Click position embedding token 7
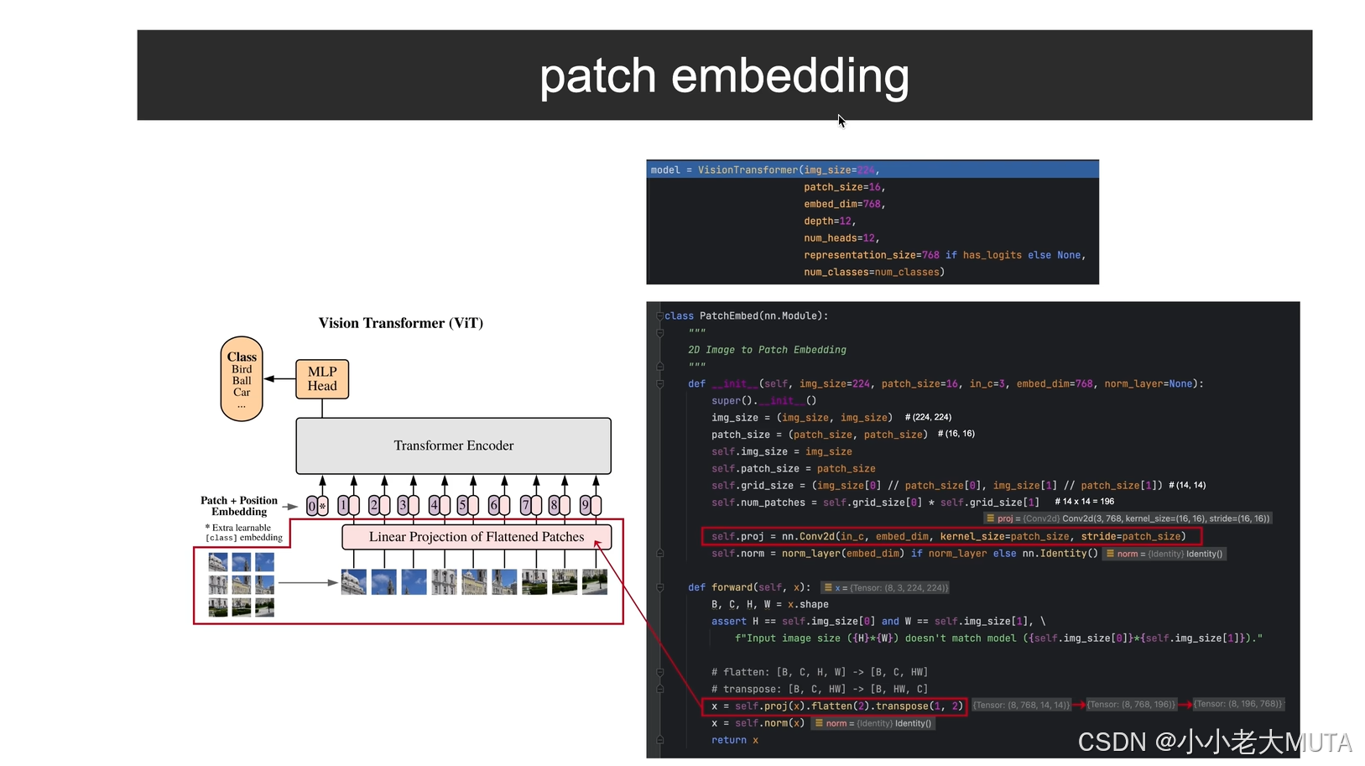 [x=531, y=505]
